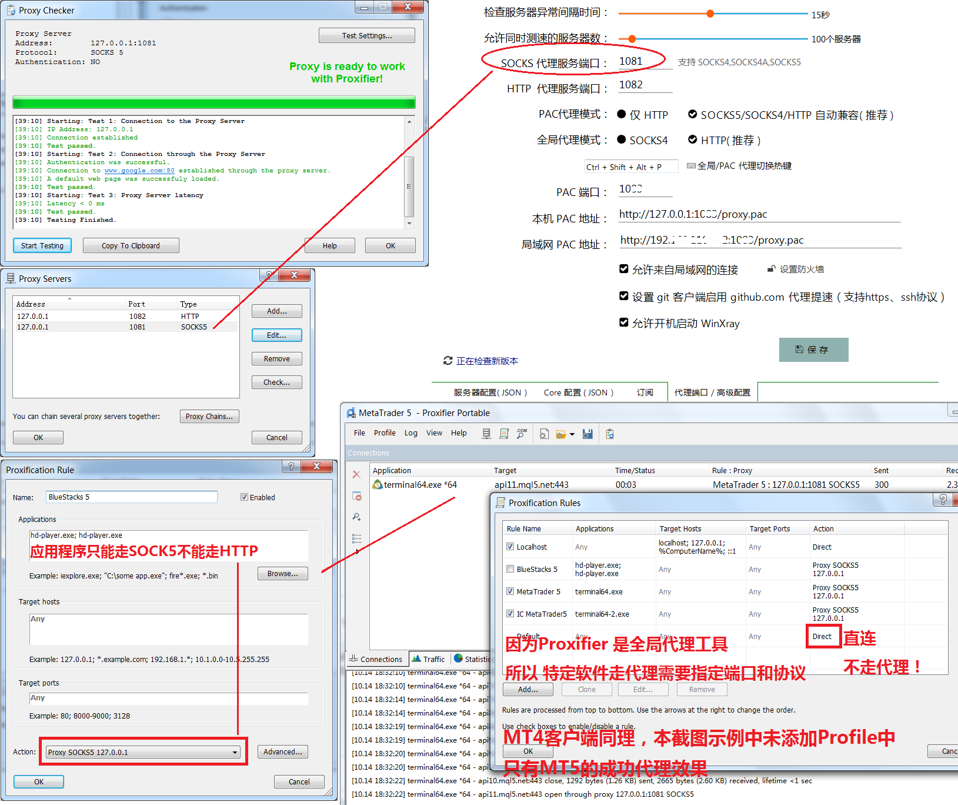
Task: Click the Statistics tab pie icon
Action: pos(459,658)
